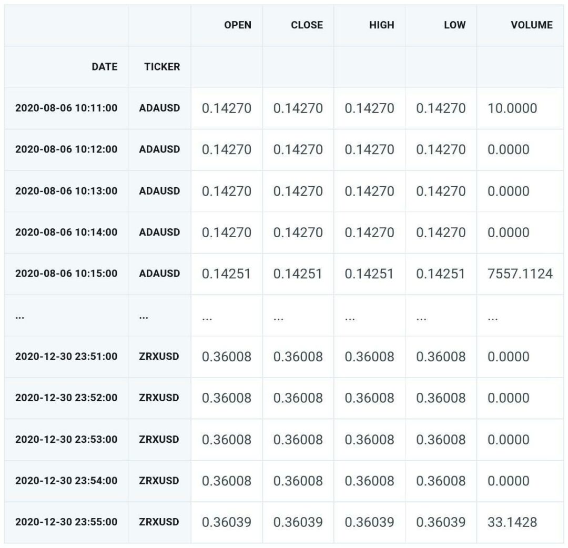Click the TICKER index header
Screen dimensions: 568x548
coord(161,67)
